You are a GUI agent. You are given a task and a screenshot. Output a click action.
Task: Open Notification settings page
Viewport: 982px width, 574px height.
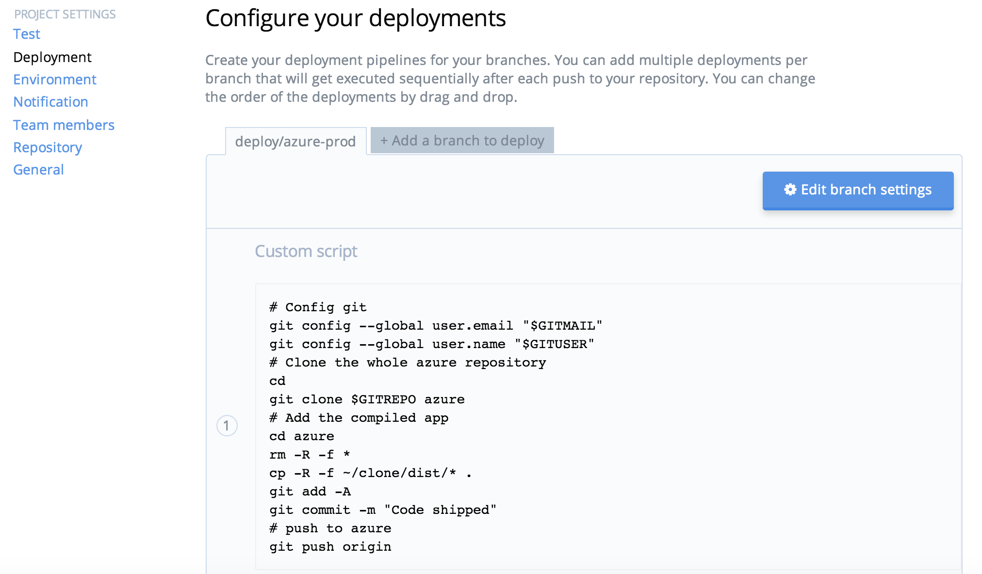click(x=50, y=102)
